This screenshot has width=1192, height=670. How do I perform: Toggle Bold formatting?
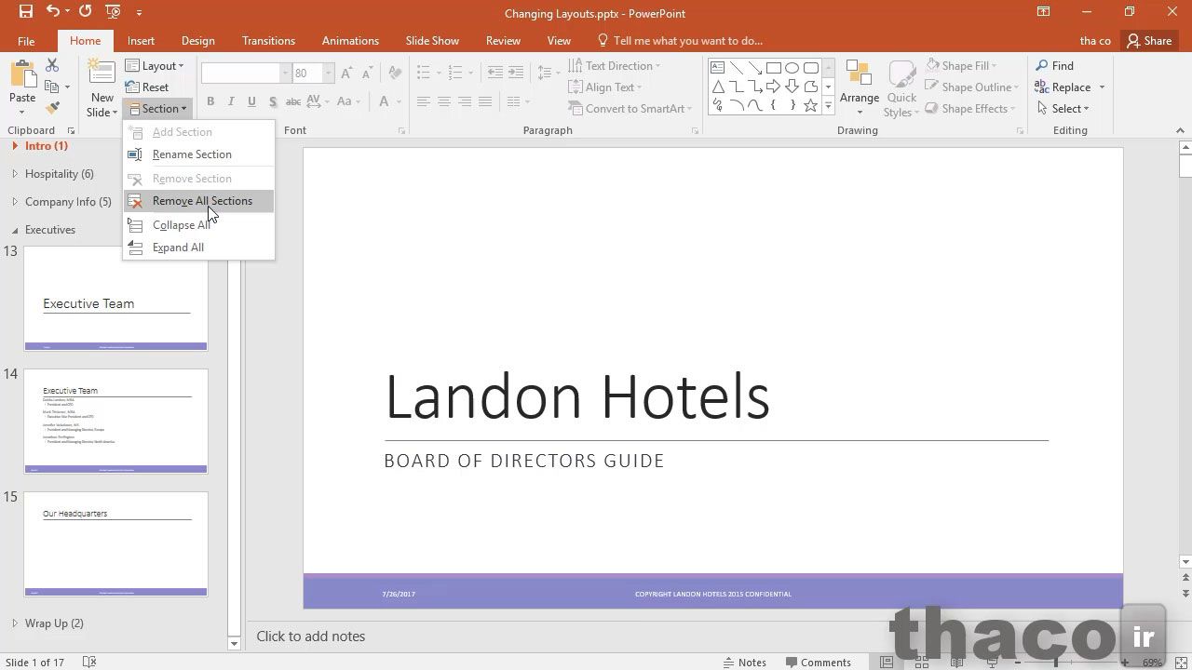[210, 101]
